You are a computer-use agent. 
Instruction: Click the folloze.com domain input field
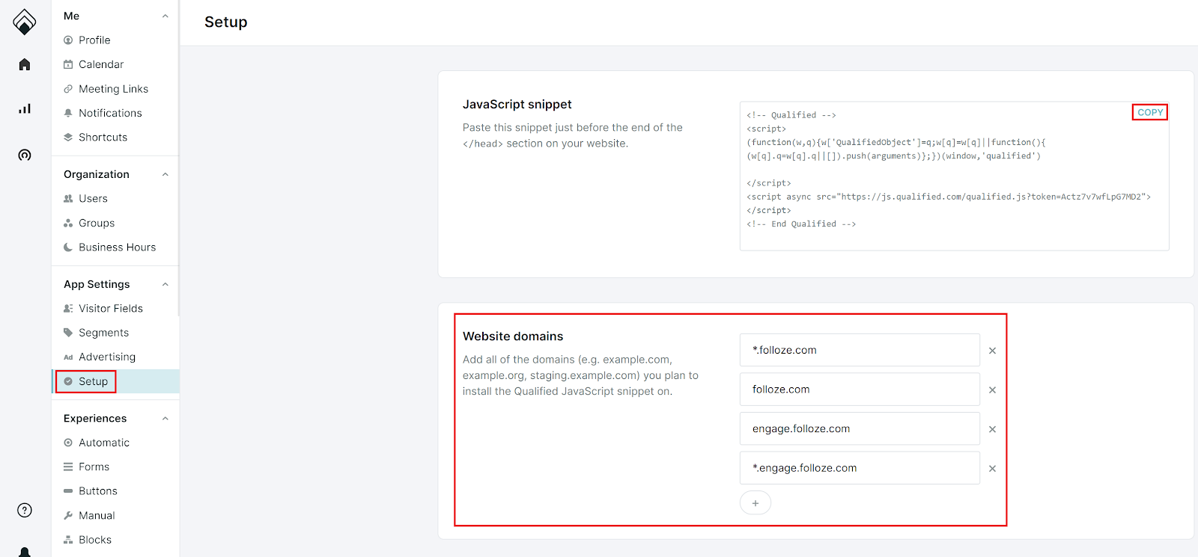click(859, 390)
